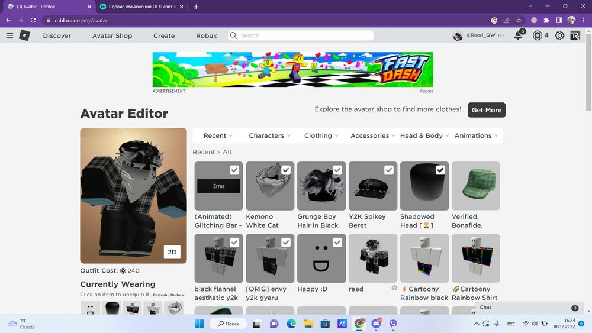Uncheck the black flannel aesthetic y2k checkbox
Screen dimensions: 592x333
234,243
